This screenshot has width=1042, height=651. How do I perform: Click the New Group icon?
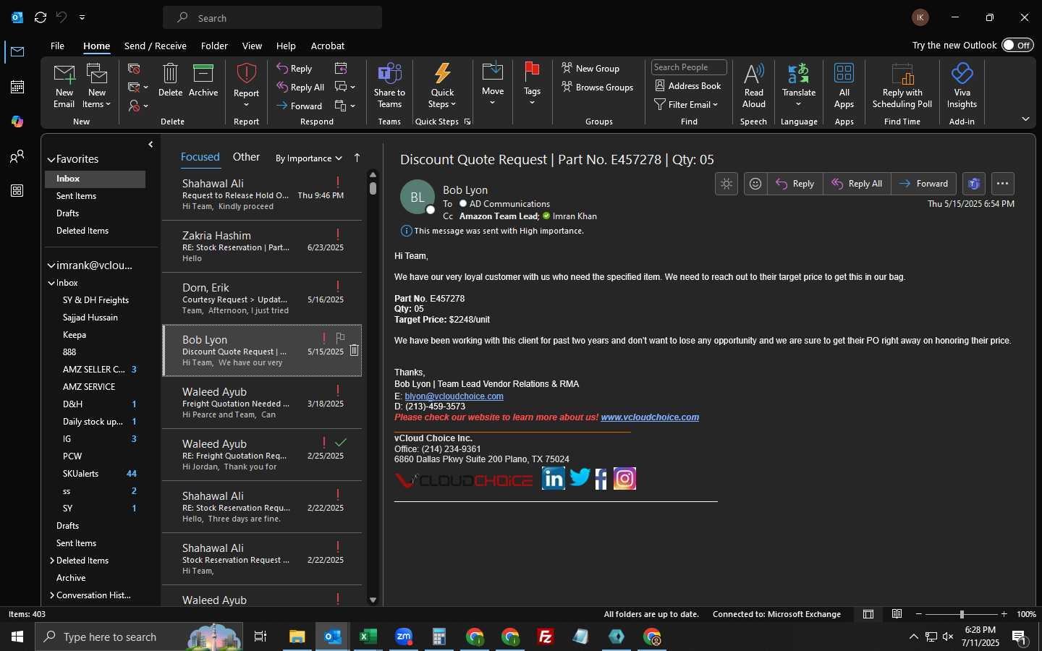[567, 68]
